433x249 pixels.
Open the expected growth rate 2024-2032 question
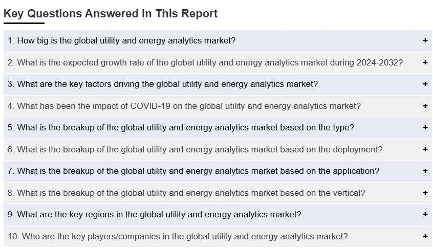(x=205, y=62)
